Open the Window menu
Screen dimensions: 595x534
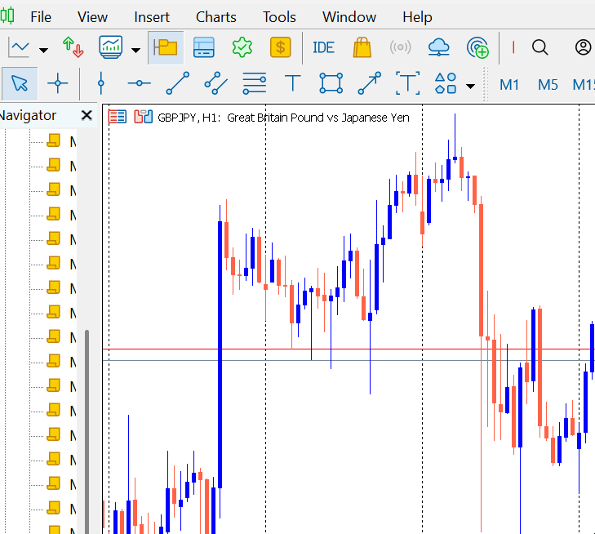tap(349, 17)
